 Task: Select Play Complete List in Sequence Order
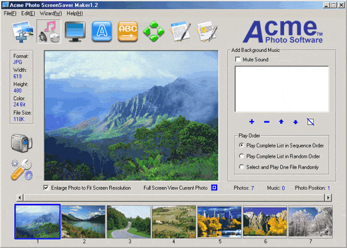coord(242,145)
